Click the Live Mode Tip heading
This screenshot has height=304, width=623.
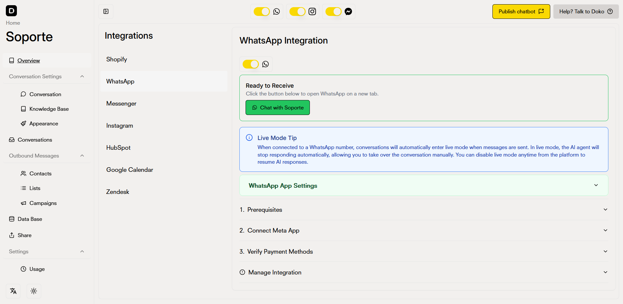(277, 138)
